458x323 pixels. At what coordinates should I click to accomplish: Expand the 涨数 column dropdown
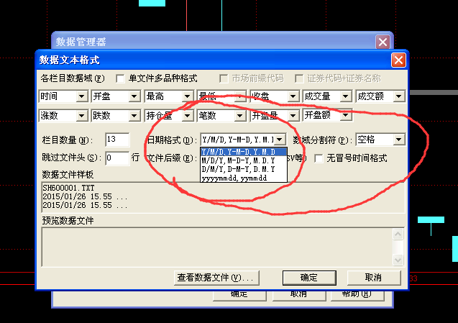(81, 116)
